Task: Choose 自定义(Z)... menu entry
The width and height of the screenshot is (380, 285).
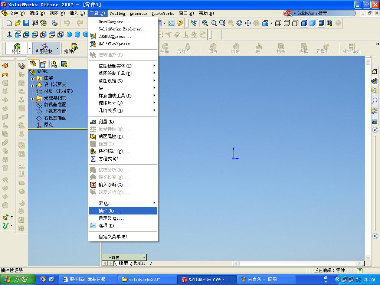Action: [123, 218]
